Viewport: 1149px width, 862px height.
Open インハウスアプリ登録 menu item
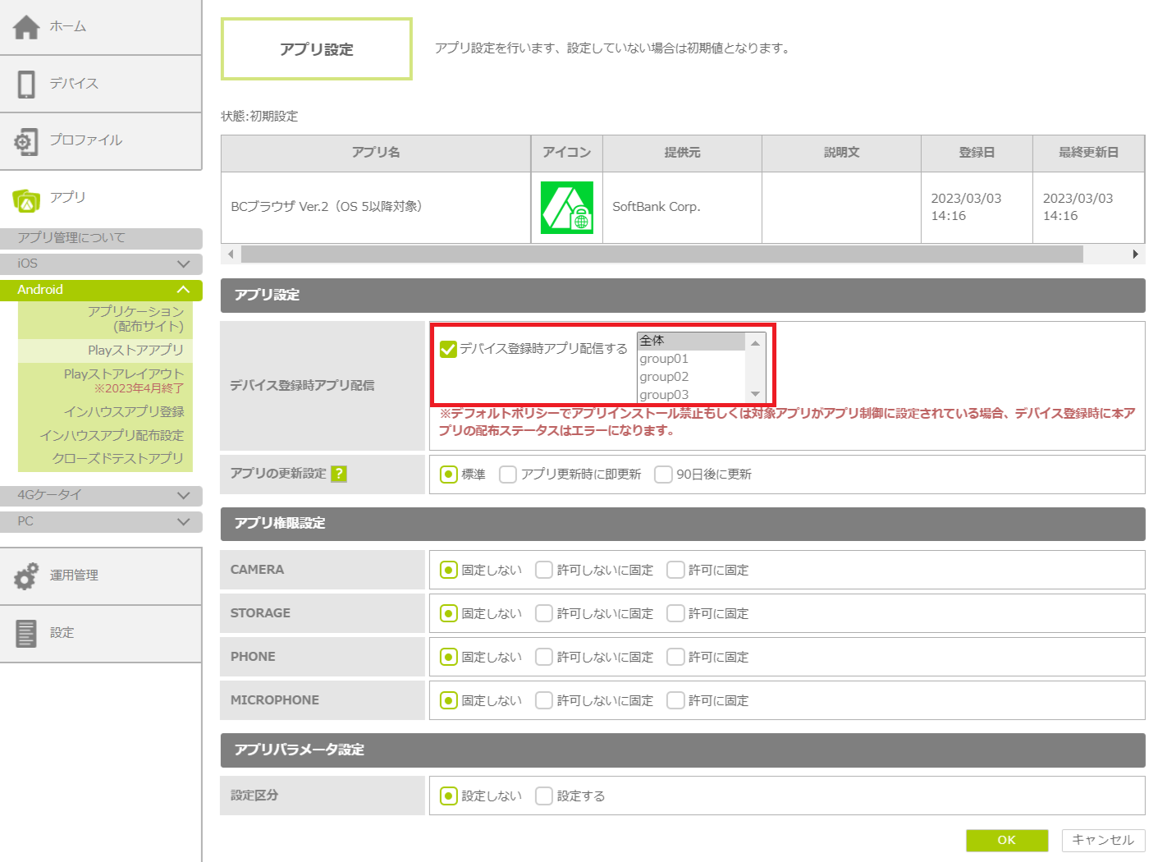point(124,411)
